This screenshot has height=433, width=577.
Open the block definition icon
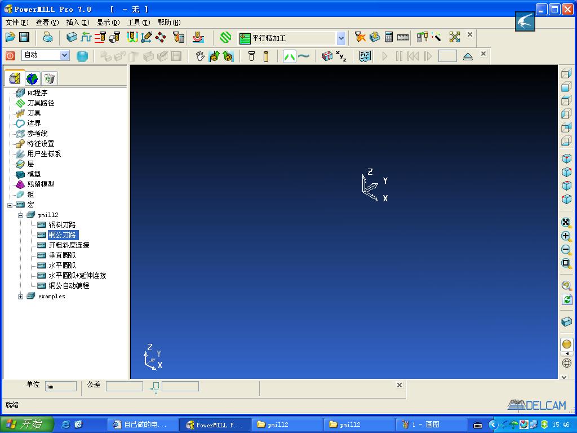tap(72, 37)
